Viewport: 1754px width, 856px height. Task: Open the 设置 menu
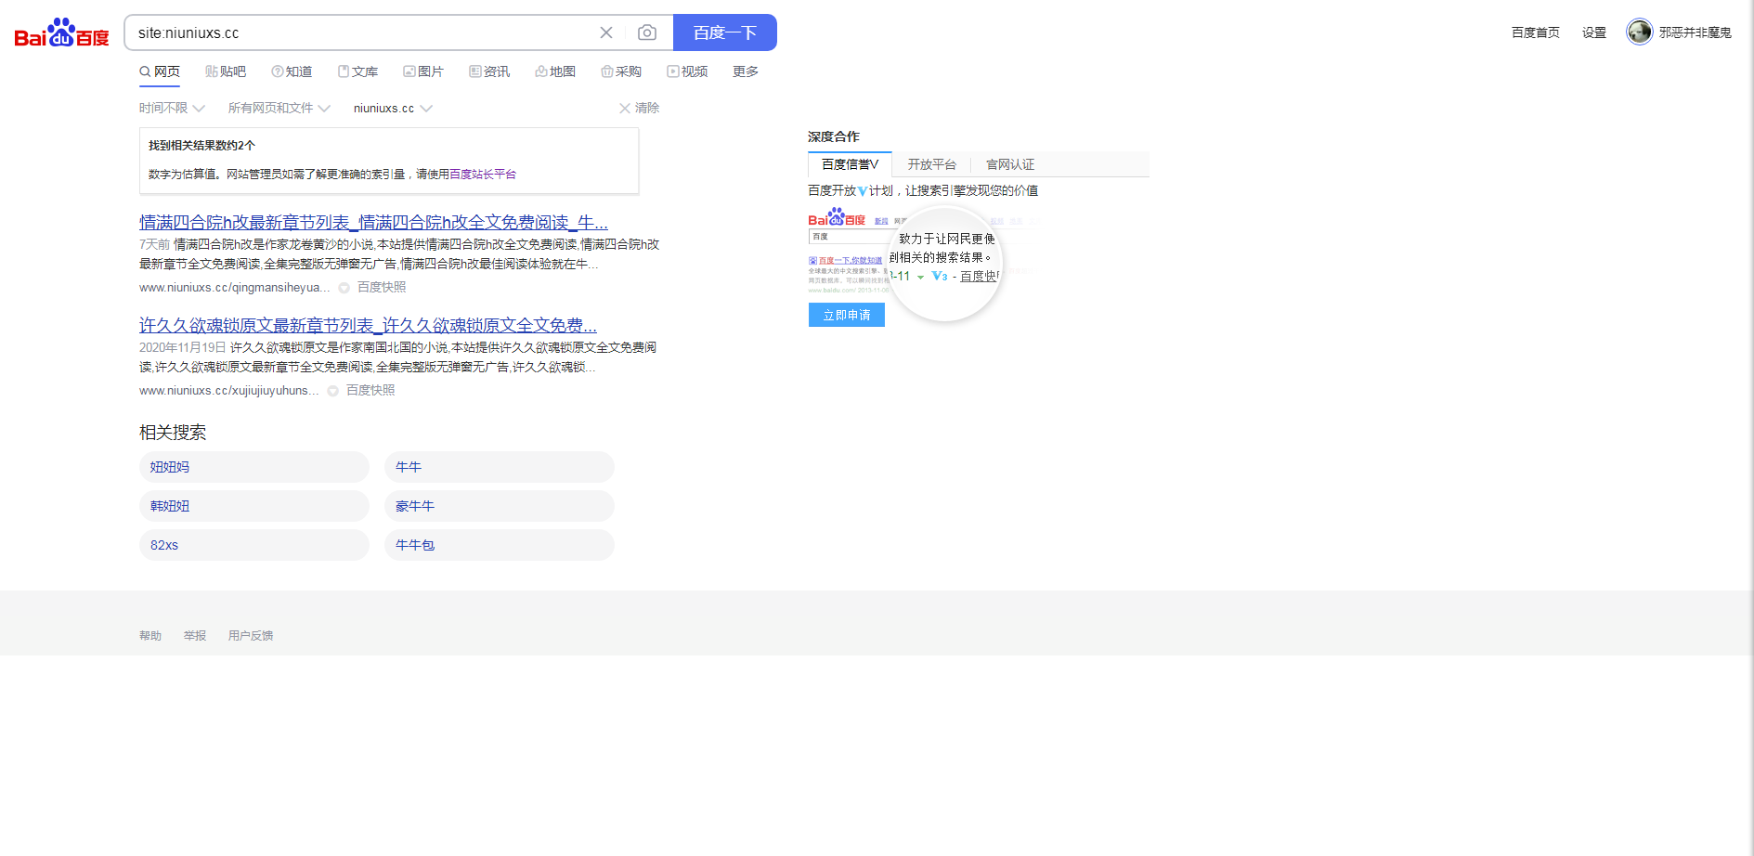(x=1594, y=32)
